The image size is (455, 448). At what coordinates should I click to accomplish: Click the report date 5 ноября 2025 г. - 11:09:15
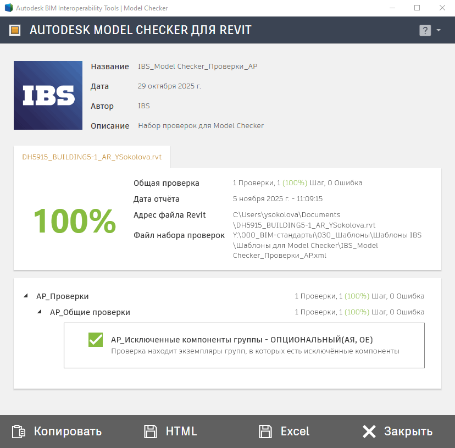click(x=278, y=198)
